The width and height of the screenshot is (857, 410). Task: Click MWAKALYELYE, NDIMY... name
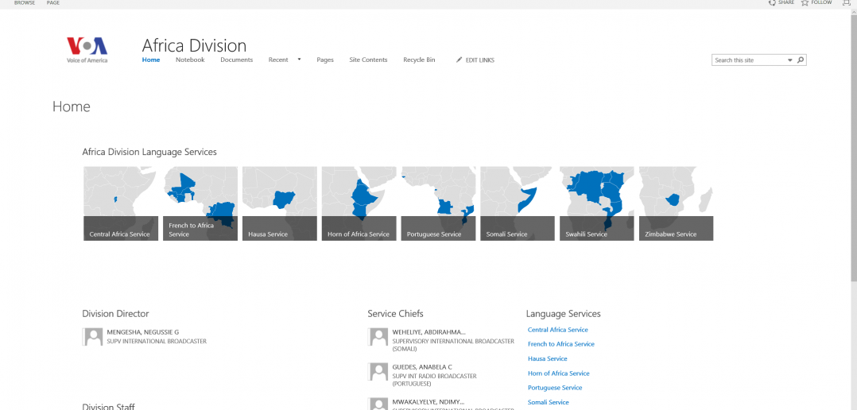428,402
